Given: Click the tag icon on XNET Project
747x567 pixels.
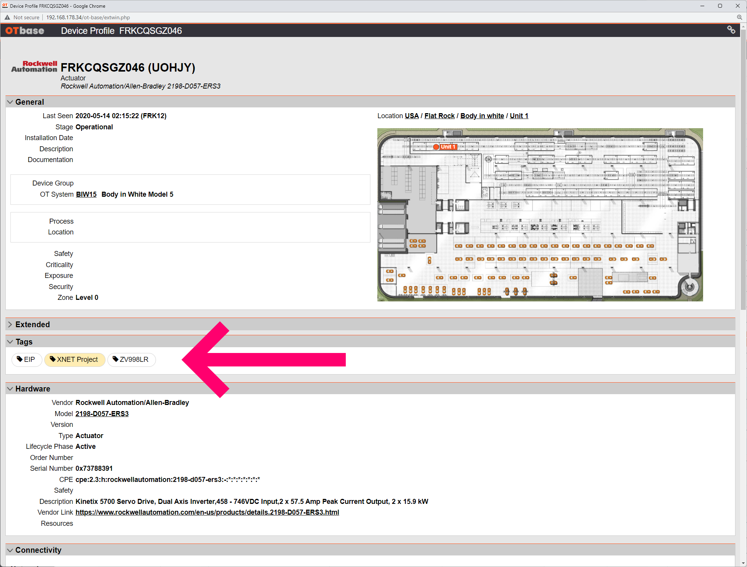Looking at the screenshot, I should click(53, 359).
